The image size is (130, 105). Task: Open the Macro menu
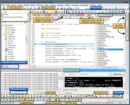(x=68, y=5)
